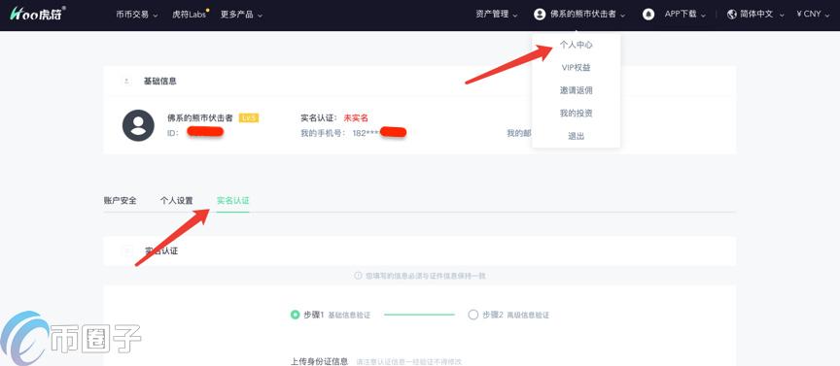
Task: Click the info icon beside 您填写的信息 notice
Action: 358,276
